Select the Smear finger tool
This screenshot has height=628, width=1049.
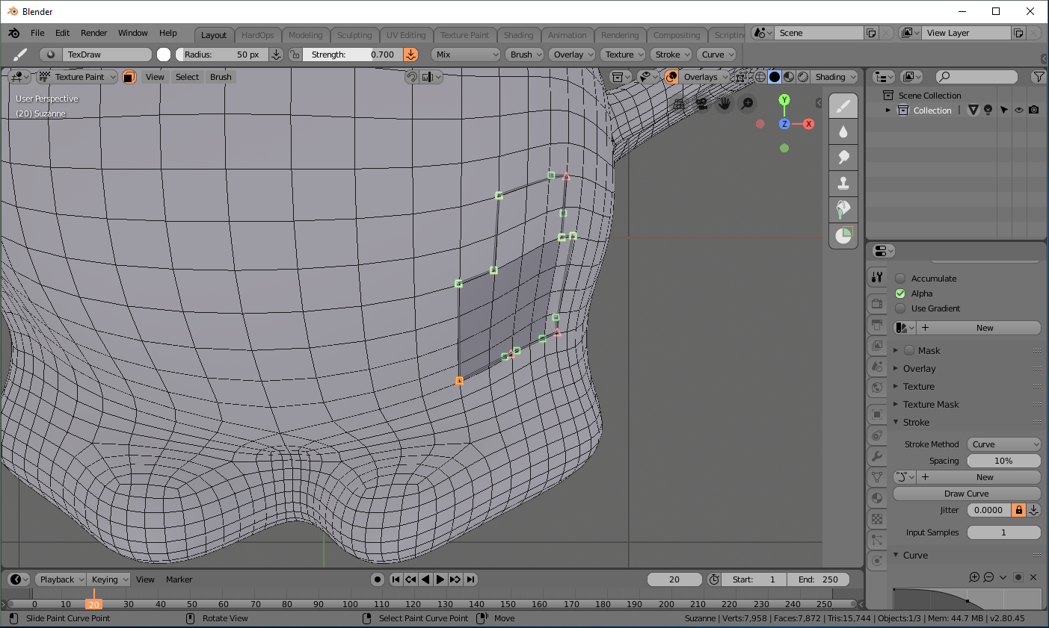[843, 157]
